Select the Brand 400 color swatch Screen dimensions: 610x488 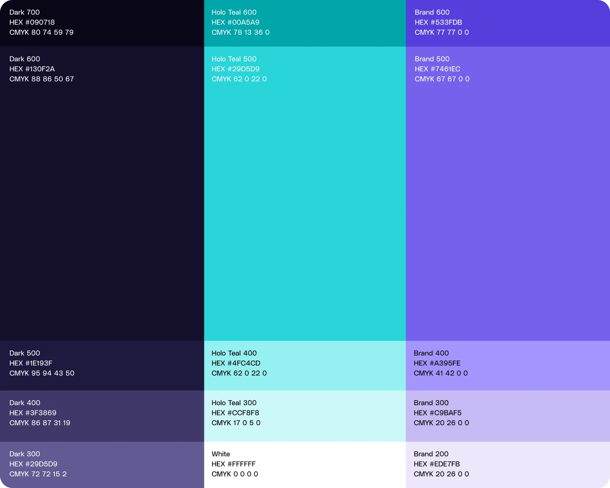[508, 365]
